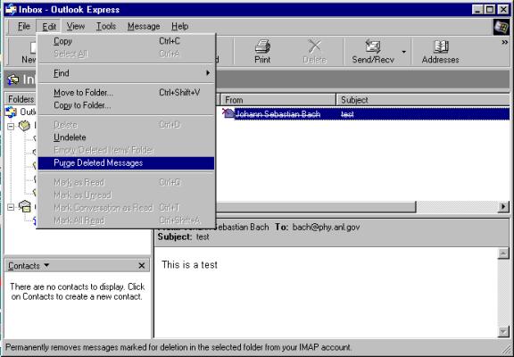Click message list scroll right arrow
This screenshot has width=514, height=357.
(x=503, y=207)
